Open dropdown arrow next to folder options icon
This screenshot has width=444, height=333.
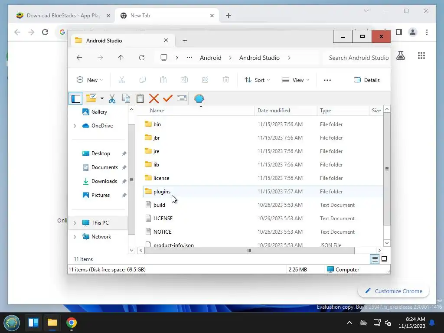pyautogui.click(x=102, y=98)
